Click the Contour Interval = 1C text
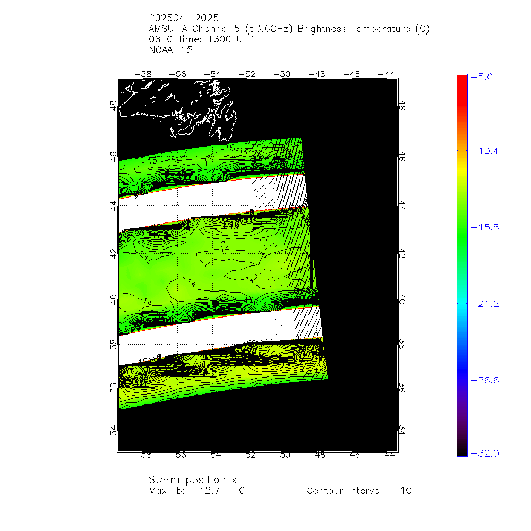Viewport: 531px width, 531px height. pos(359,491)
